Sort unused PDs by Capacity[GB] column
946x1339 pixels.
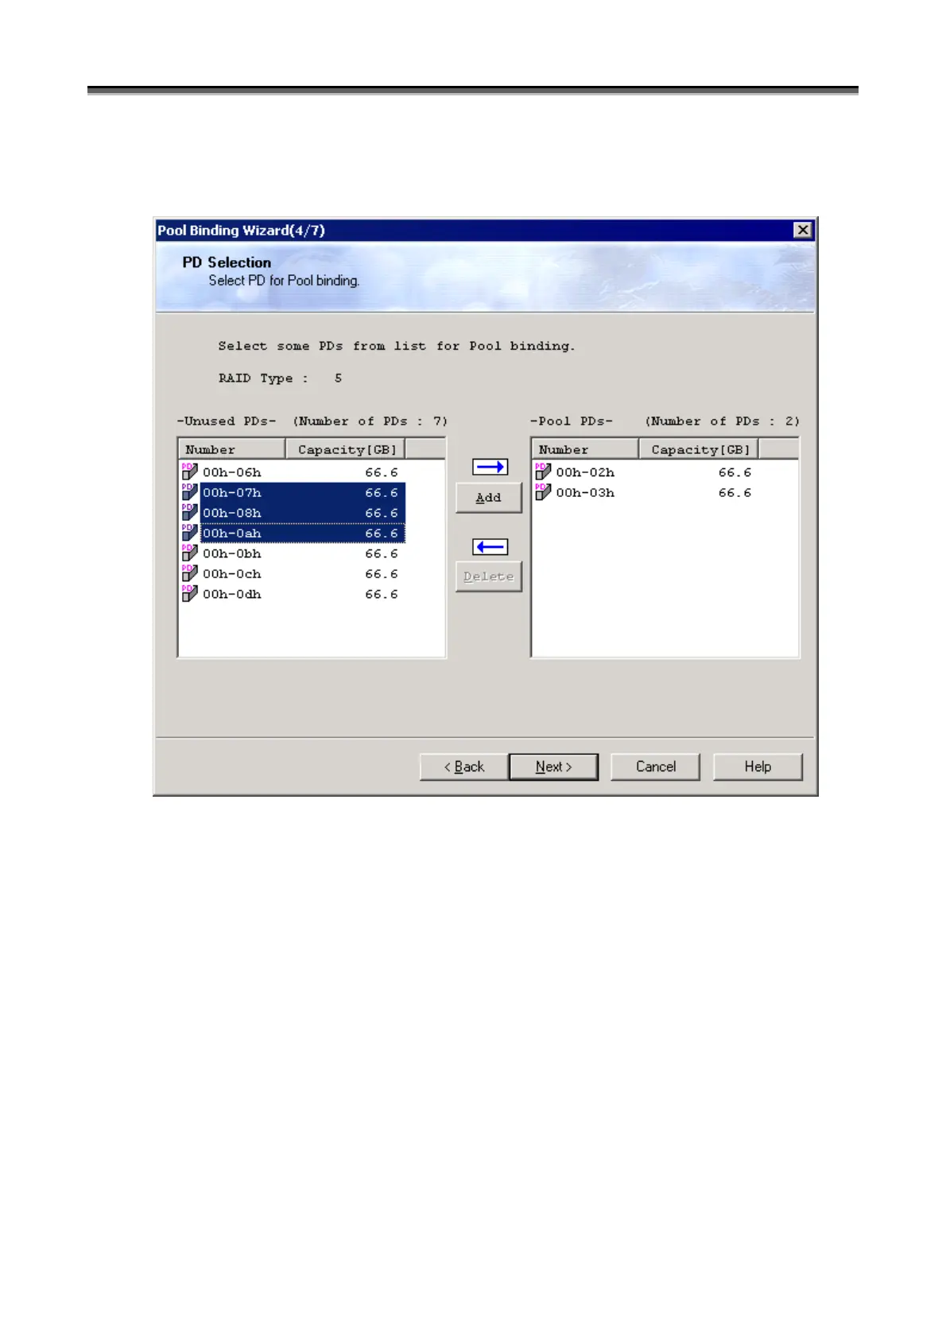pyautogui.click(x=346, y=449)
